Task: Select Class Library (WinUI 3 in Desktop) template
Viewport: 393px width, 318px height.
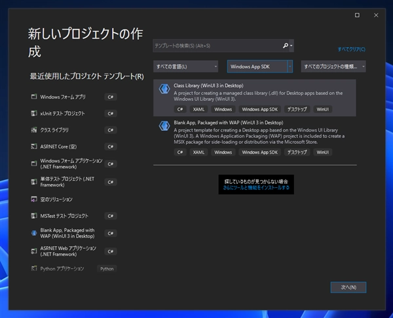Action: tap(254, 97)
